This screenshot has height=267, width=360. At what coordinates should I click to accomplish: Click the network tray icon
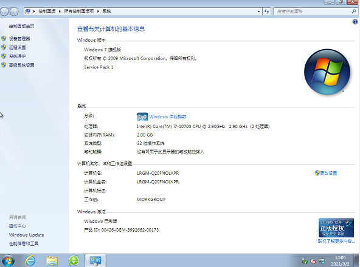coord(322,261)
